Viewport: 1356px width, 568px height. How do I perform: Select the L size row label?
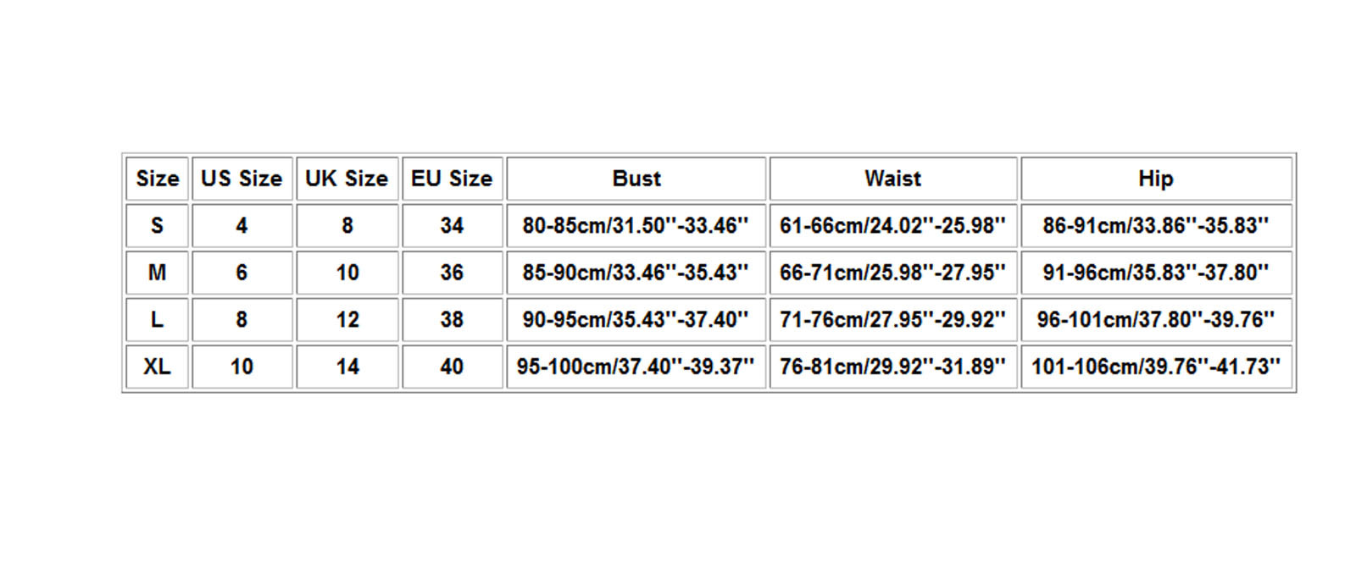pos(157,319)
